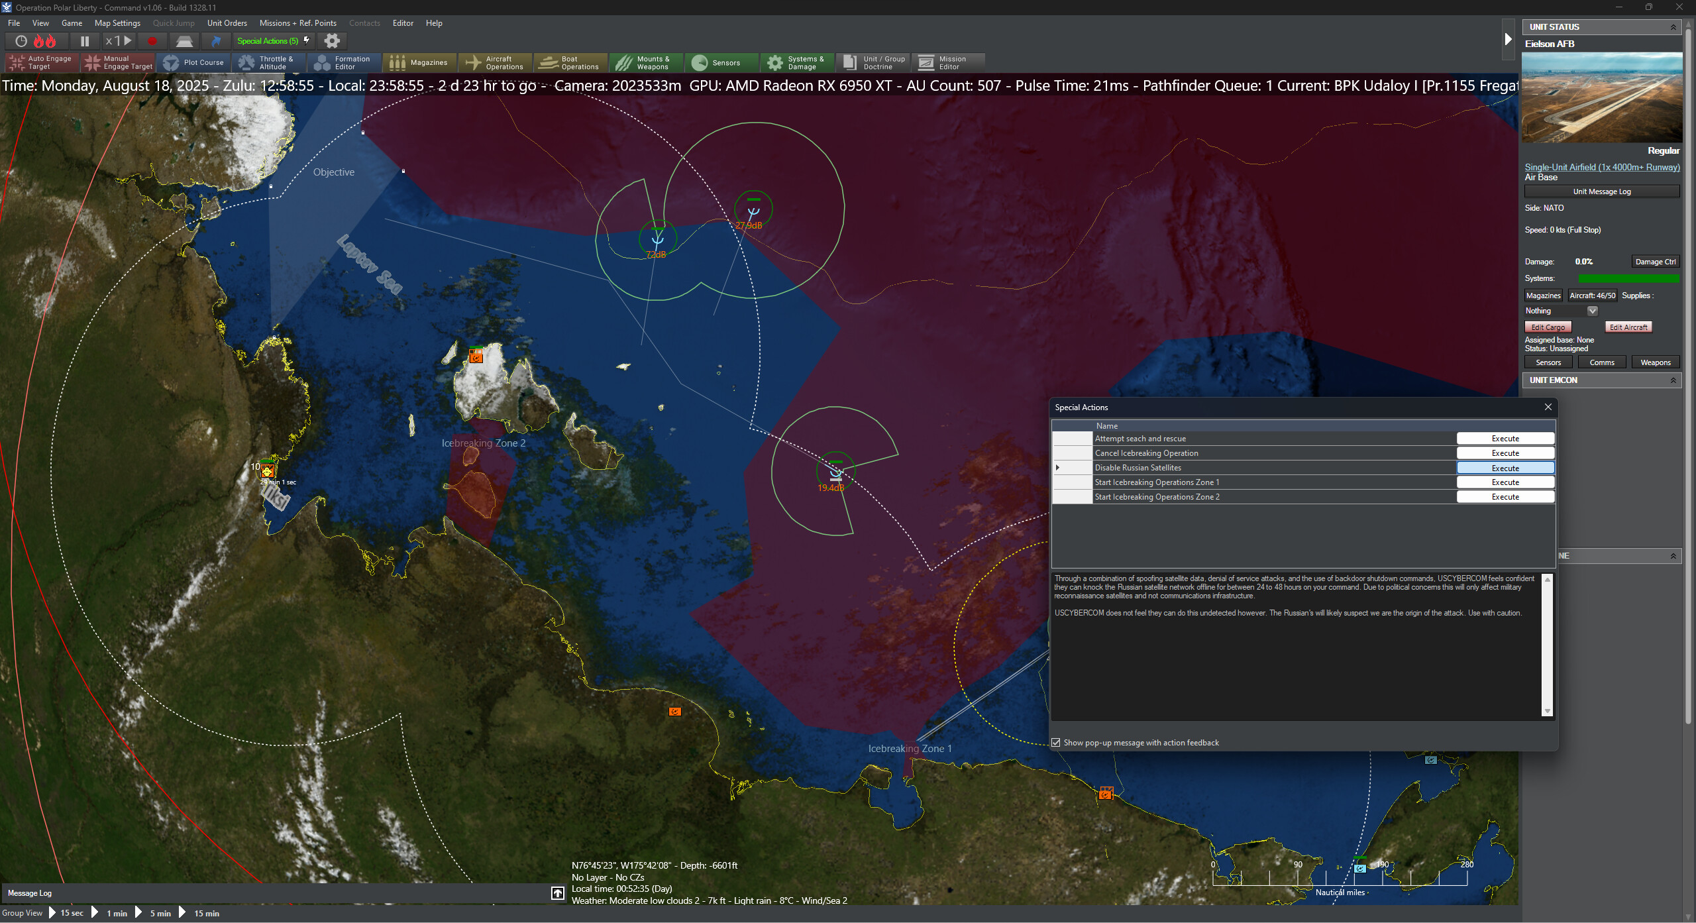Toggle Show pop-up message with action feedback
Viewport: 1696px width, 923px height.
pos(1056,742)
